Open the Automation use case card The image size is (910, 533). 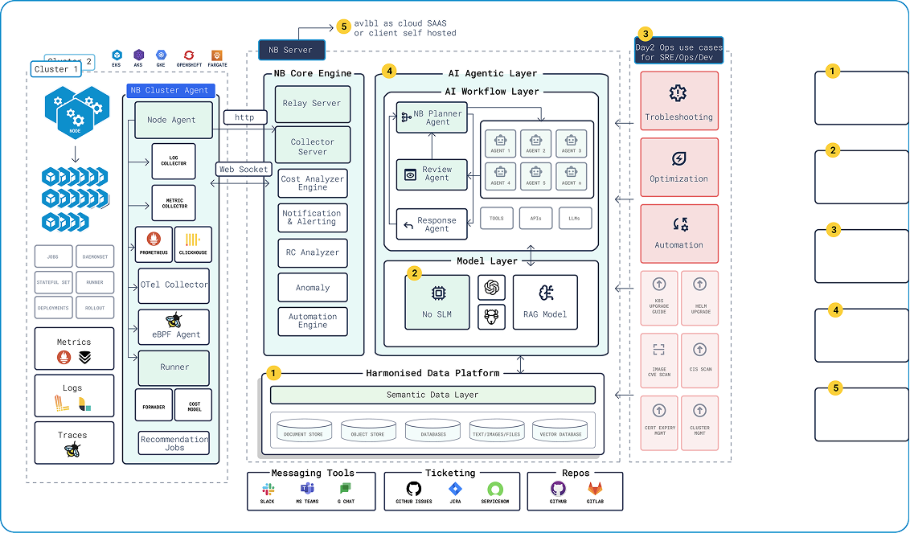pos(679,233)
